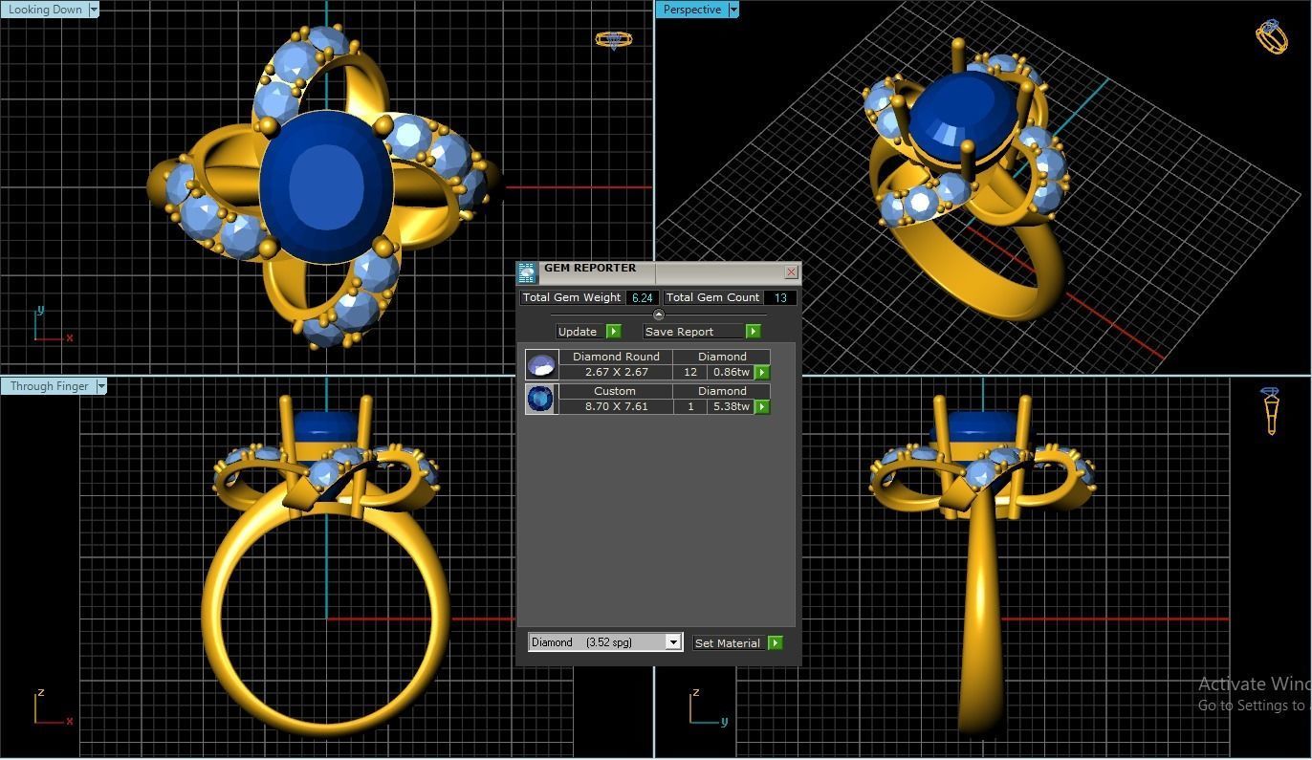Image resolution: width=1312 pixels, height=760 pixels.
Task: Select the Diamond Round gem thumbnail
Action: pos(541,364)
